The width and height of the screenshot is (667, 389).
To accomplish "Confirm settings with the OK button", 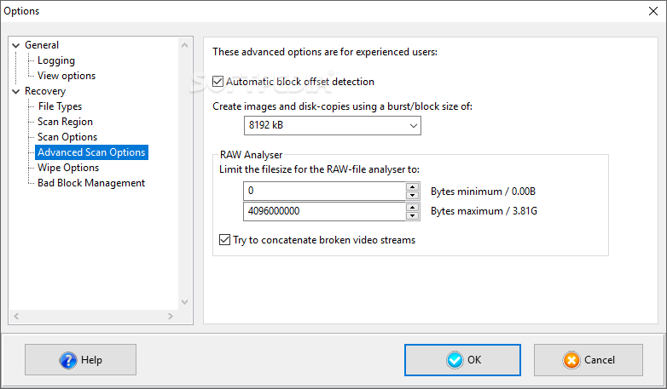I will coord(462,360).
